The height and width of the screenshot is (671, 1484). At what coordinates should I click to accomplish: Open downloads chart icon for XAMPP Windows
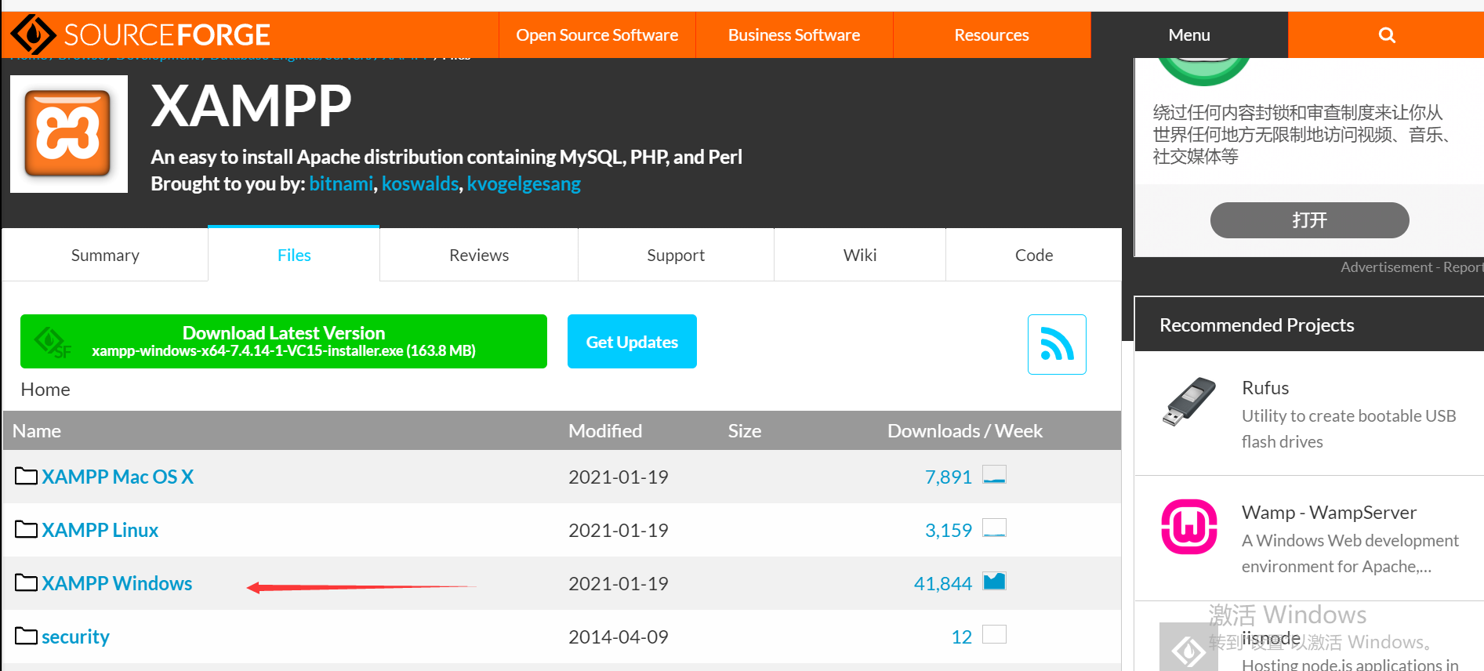coord(994,581)
